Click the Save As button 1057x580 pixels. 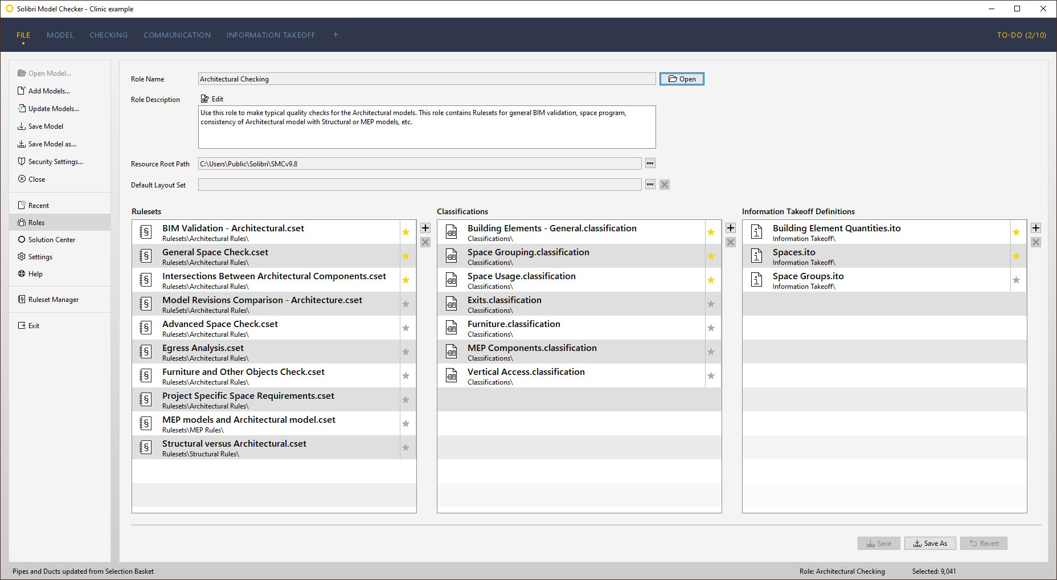pyautogui.click(x=930, y=543)
